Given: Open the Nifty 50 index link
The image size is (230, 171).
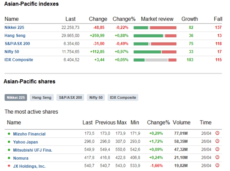Looking at the screenshot, I should (x=12, y=52).
